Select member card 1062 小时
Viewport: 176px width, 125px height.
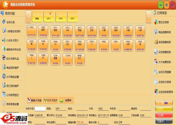tap(128, 45)
